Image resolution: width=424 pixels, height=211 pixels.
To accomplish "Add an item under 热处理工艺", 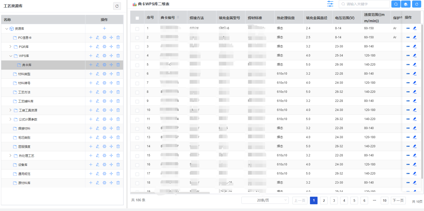I will (91, 156).
